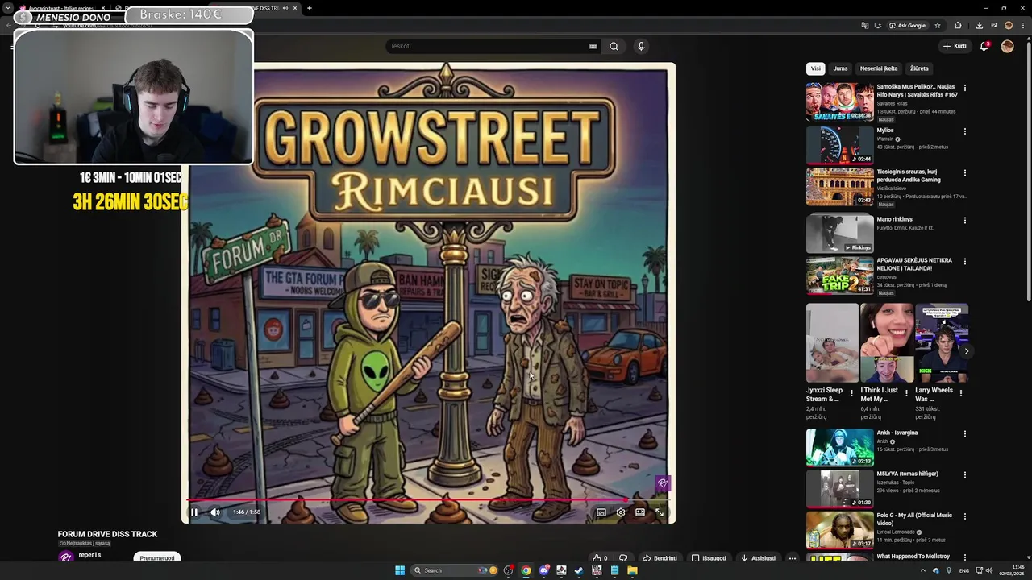Open YouTube notifications bell
This screenshot has width=1032, height=580.
point(984,46)
